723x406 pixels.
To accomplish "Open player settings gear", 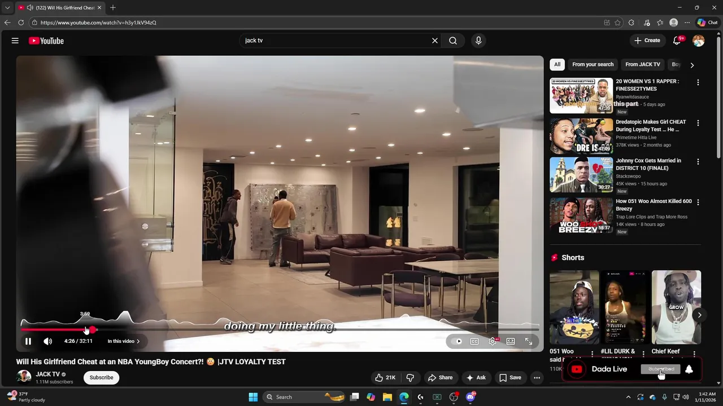I will [493, 341].
